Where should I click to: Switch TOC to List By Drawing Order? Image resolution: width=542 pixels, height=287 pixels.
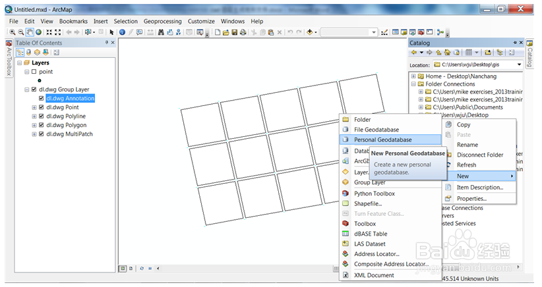20,53
